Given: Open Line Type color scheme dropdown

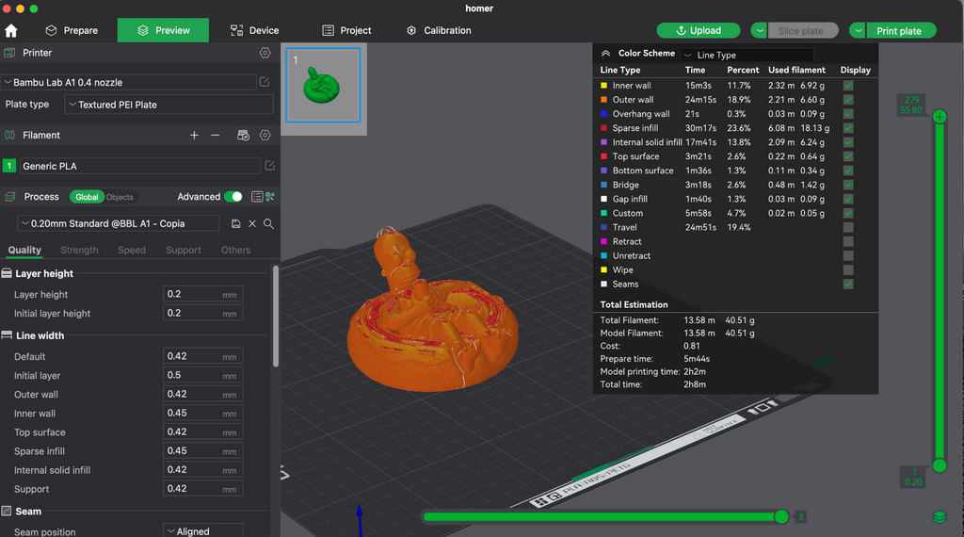Looking at the screenshot, I should coord(747,55).
